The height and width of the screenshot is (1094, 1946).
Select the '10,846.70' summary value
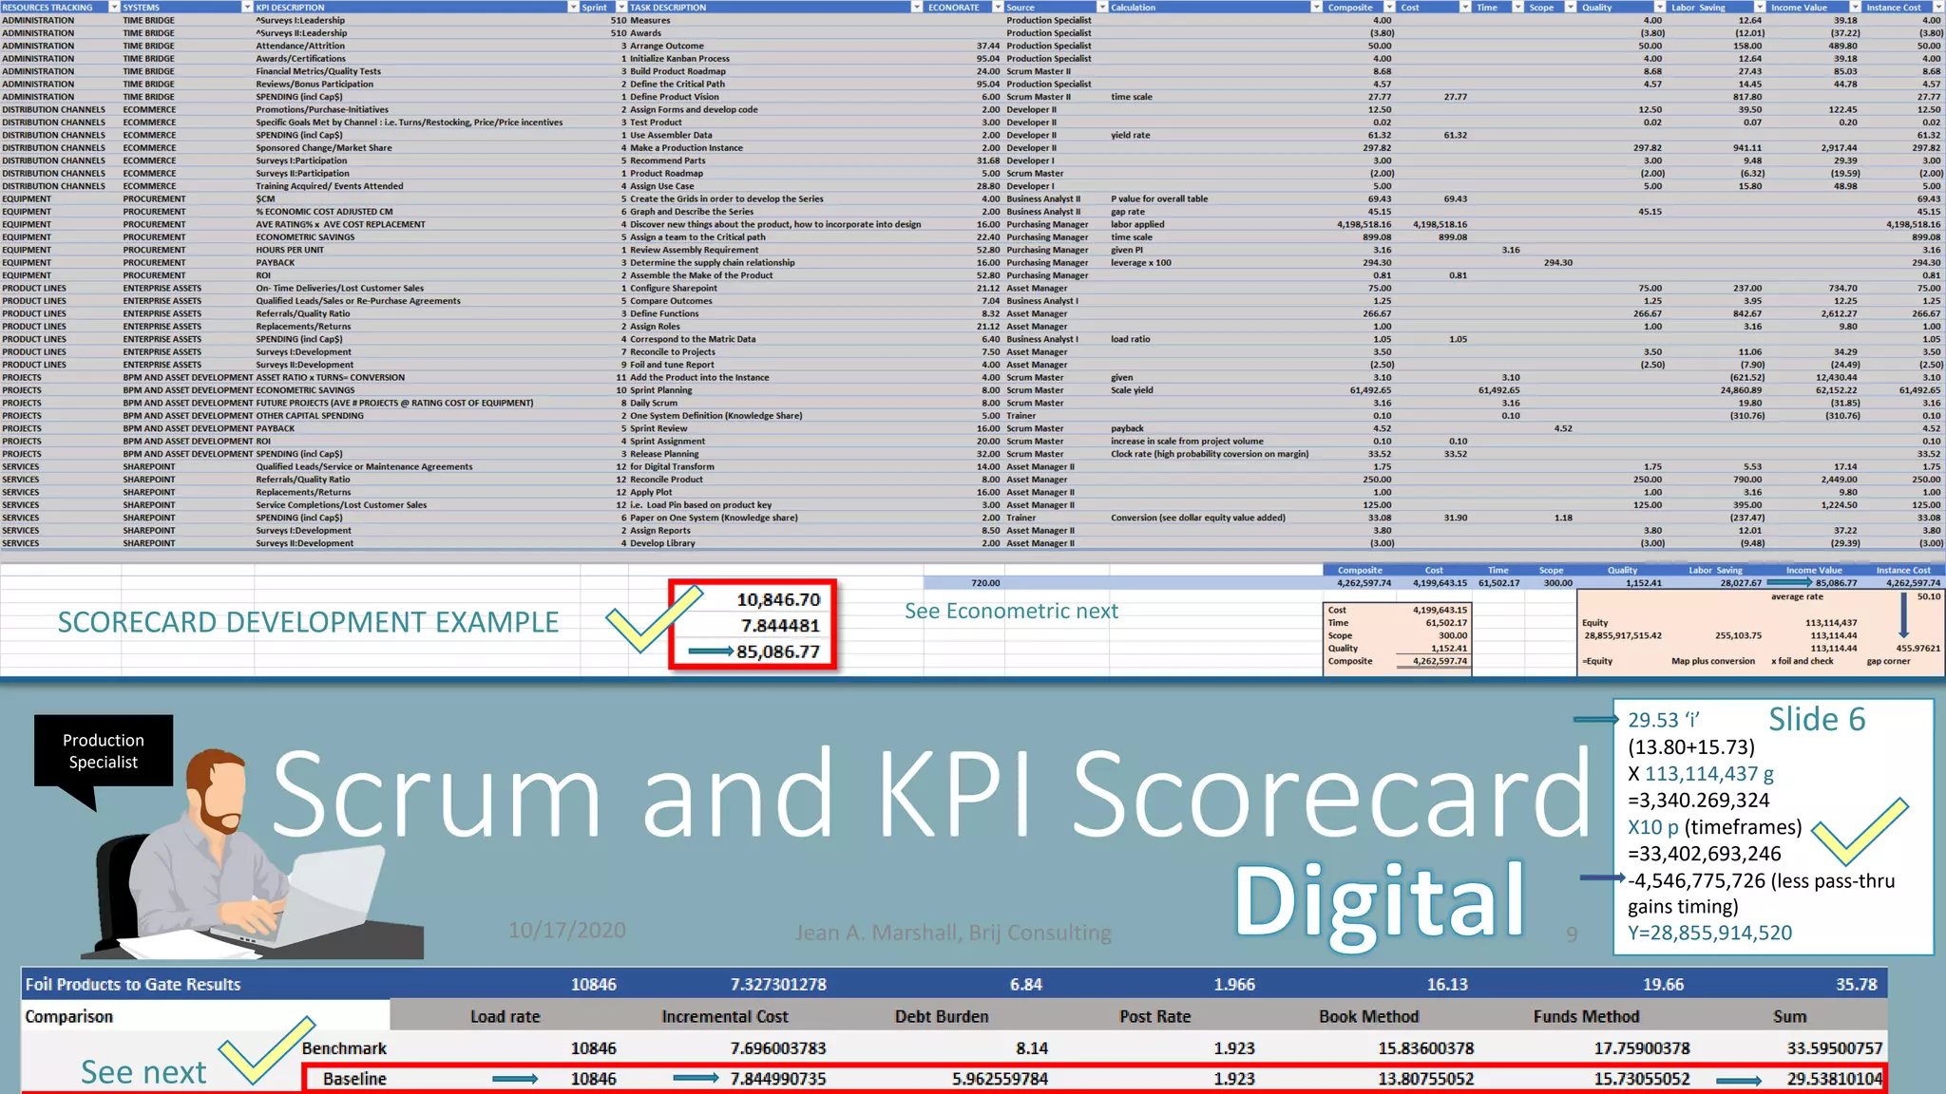(x=778, y=599)
